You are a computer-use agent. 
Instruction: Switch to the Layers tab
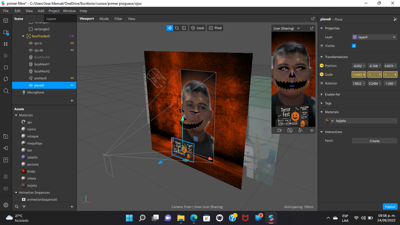pyautogui.click(x=51, y=19)
